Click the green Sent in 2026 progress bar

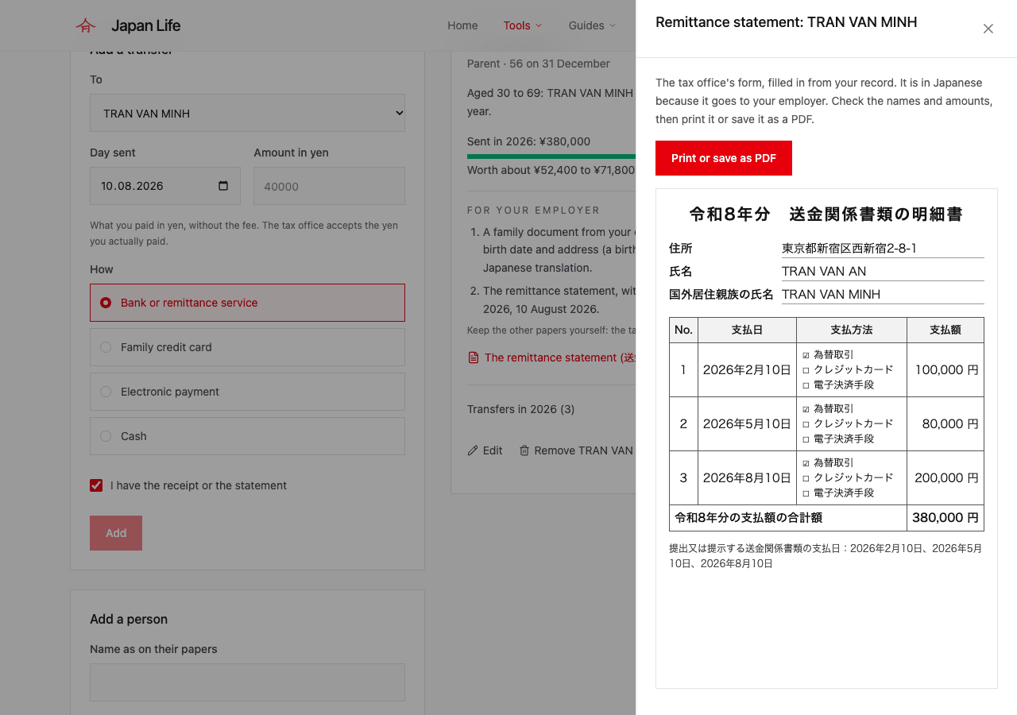pyautogui.click(x=551, y=157)
